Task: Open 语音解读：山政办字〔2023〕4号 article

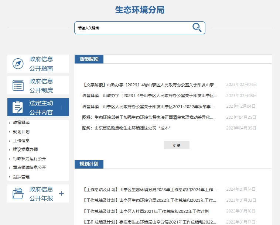Action: [x=150, y=96]
